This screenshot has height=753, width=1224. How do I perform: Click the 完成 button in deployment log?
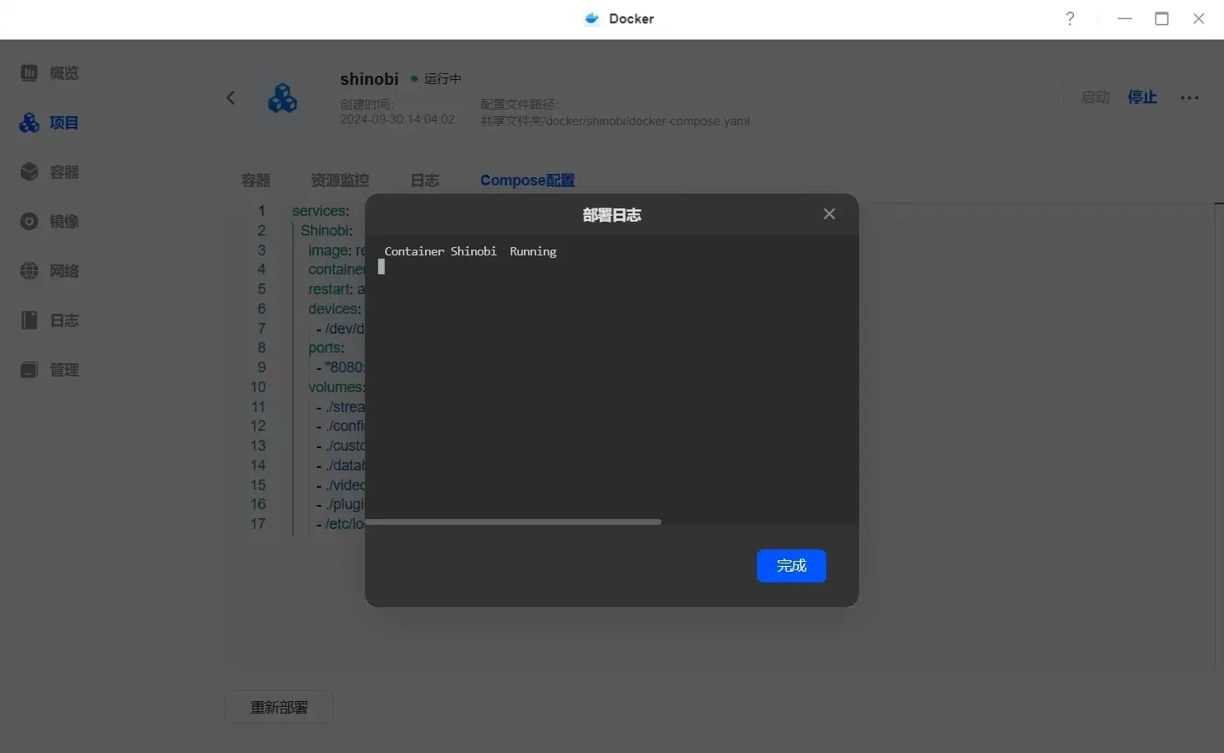[x=791, y=566]
